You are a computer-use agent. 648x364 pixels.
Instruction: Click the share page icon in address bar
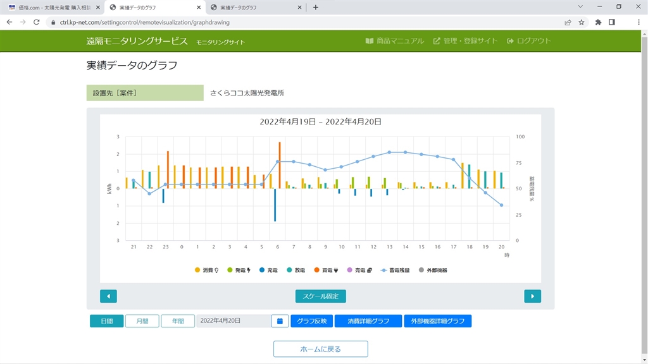click(x=568, y=22)
